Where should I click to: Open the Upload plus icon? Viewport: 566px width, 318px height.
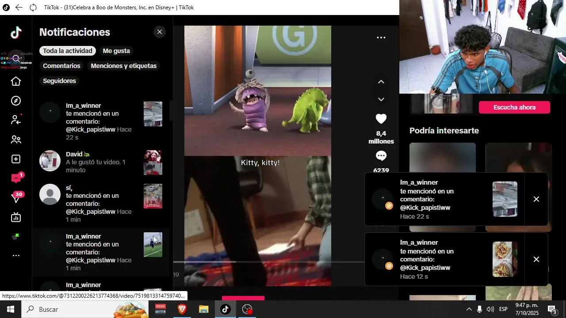[16, 159]
